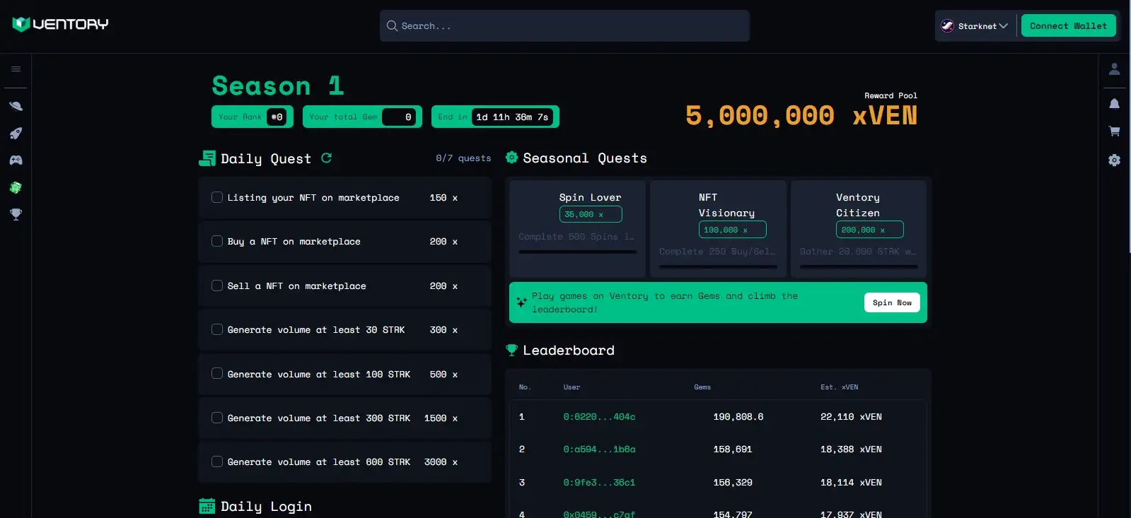Select the Spin Lover seasonal quest card

tap(577, 228)
